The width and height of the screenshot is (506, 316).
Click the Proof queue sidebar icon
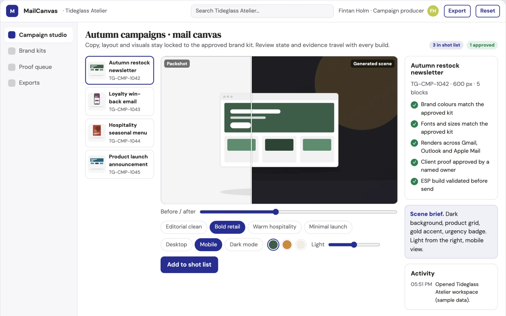click(12, 67)
